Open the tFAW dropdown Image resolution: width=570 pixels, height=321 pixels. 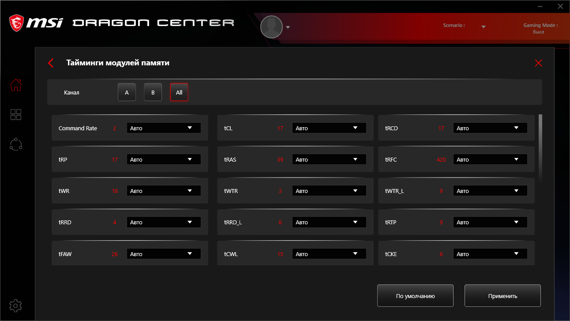point(164,254)
